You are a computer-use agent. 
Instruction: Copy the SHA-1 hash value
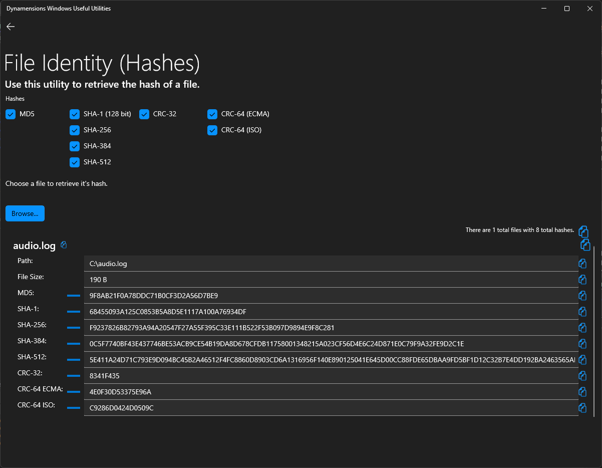582,312
